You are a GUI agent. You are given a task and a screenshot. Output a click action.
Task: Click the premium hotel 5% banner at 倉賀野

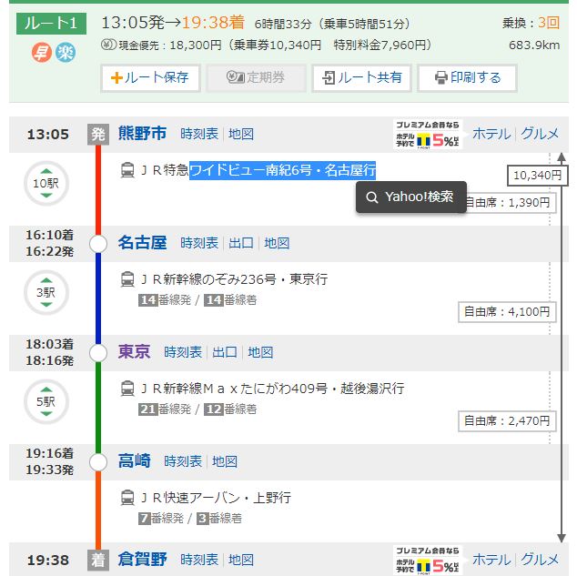pyautogui.click(x=428, y=560)
